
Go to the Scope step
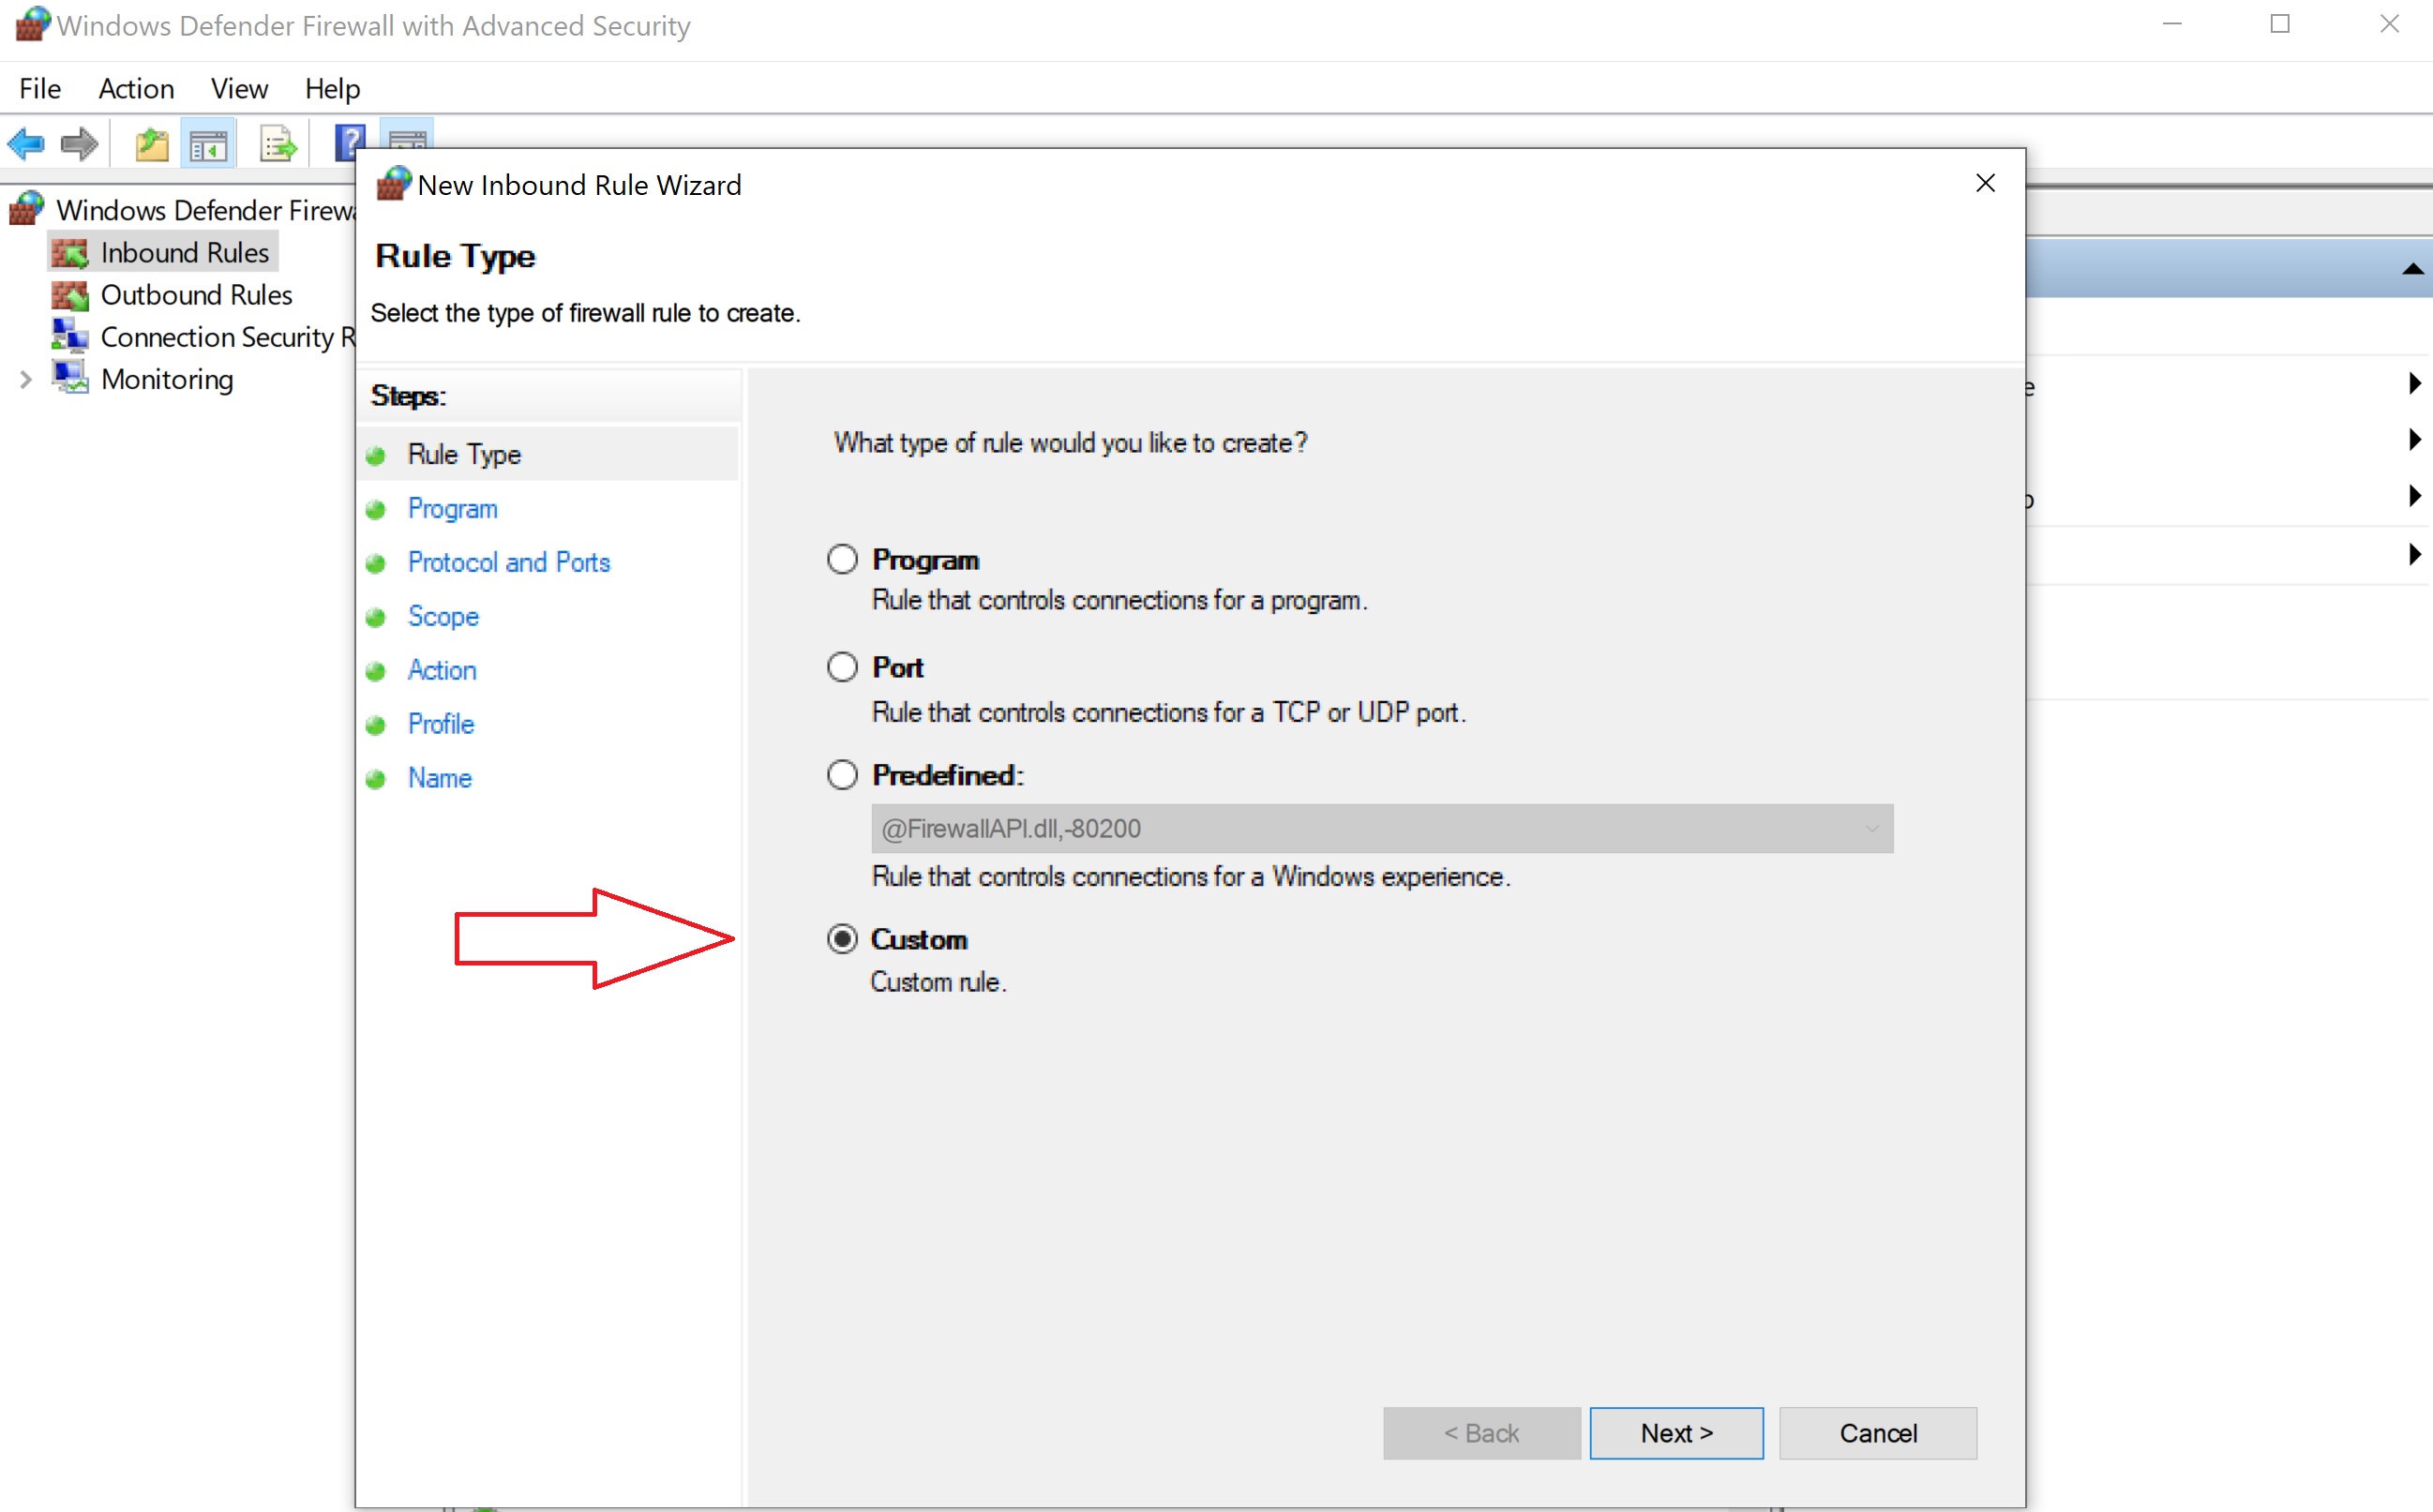(443, 616)
